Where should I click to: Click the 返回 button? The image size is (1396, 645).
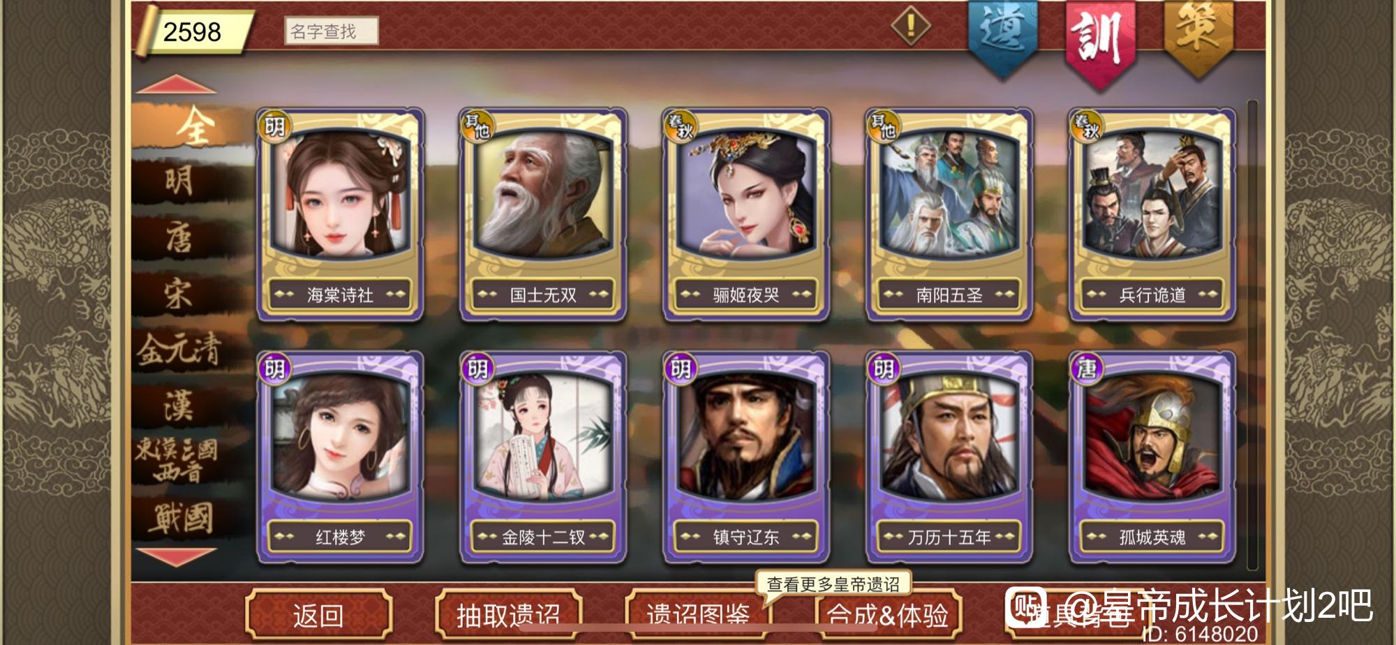[318, 615]
